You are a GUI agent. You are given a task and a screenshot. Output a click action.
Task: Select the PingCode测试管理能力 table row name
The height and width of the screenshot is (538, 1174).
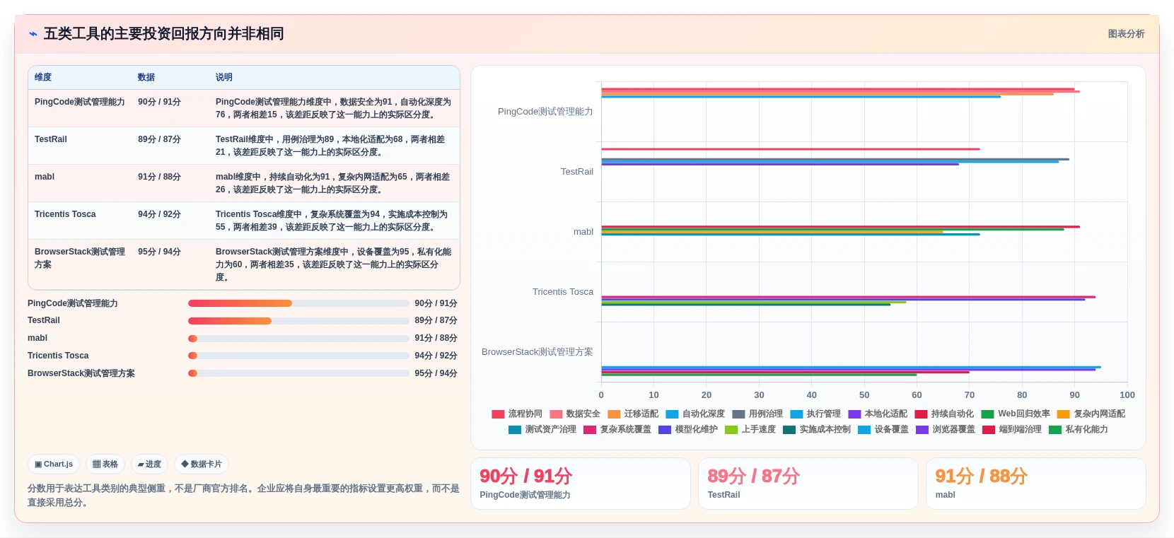point(80,102)
